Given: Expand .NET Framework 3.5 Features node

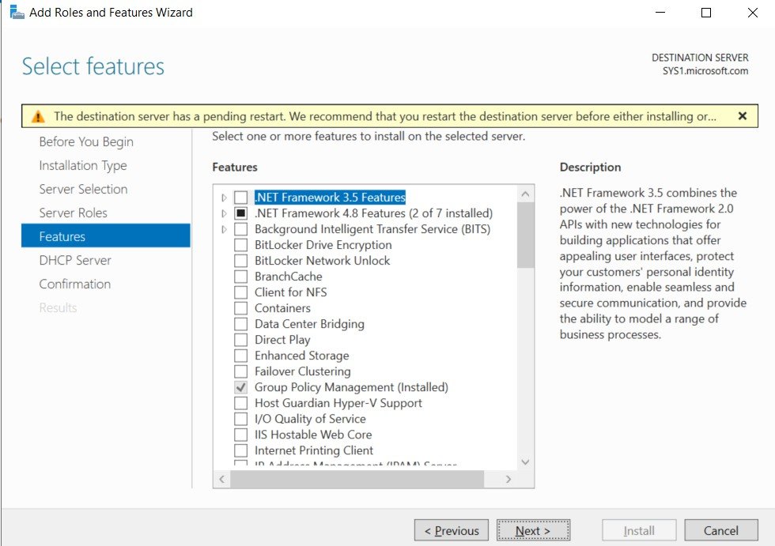Looking at the screenshot, I should click(x=224, y=198).
